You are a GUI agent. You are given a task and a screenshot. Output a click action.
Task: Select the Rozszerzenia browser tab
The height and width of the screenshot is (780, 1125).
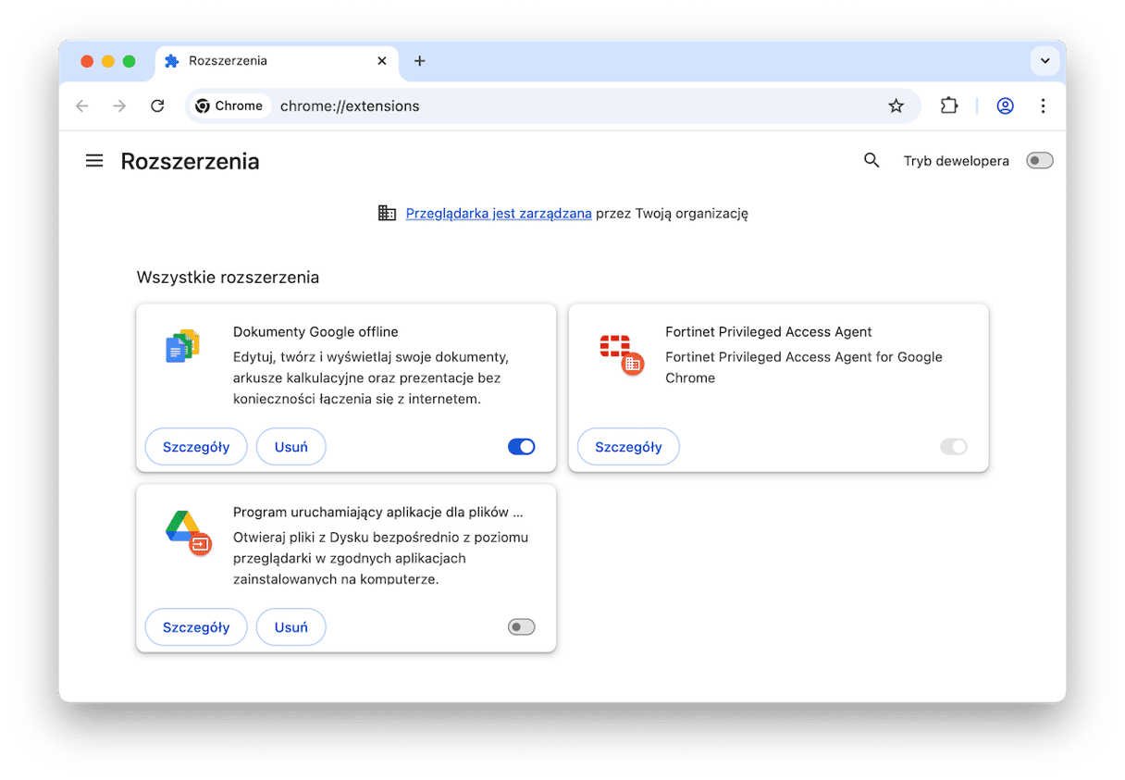tap(278, 61)
